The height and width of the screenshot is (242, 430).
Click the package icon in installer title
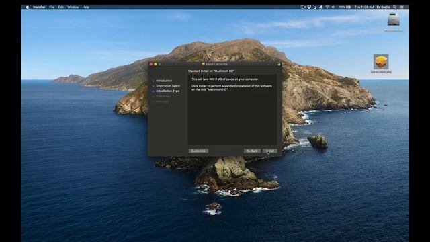pyautogui.click(x=203, y=64)
